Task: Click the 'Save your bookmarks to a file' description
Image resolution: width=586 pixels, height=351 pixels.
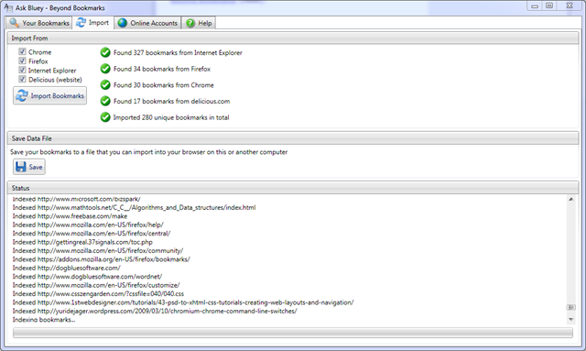Action: point(148,152)
